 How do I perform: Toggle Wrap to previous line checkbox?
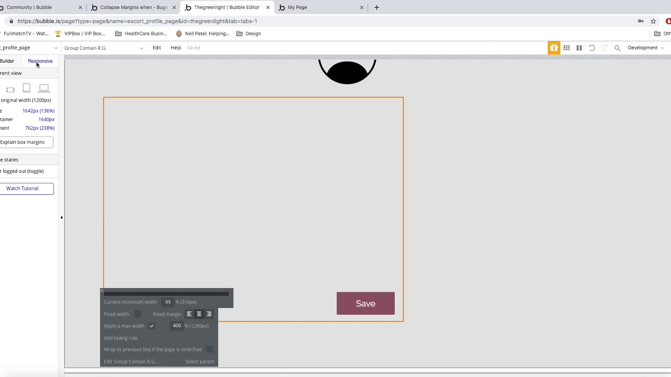[209, 349]
